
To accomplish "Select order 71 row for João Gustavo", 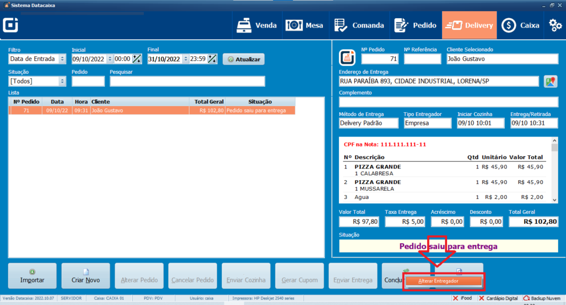I will (152, 111).
